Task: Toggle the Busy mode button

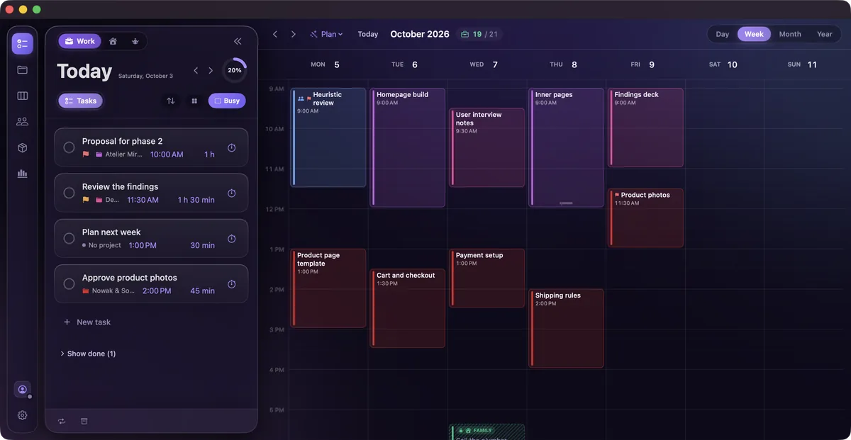Action: (227, 101)
